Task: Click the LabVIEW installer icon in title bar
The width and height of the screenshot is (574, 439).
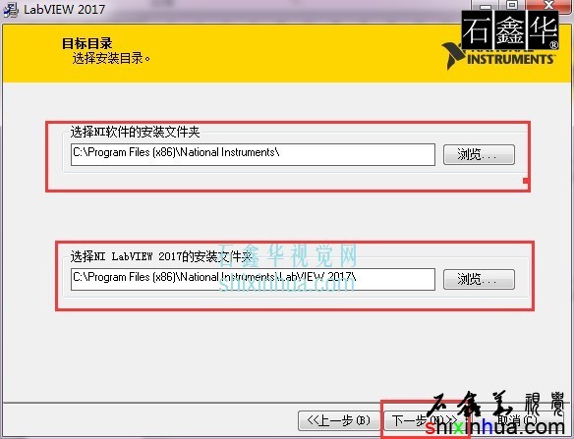Action: [10, 10]
